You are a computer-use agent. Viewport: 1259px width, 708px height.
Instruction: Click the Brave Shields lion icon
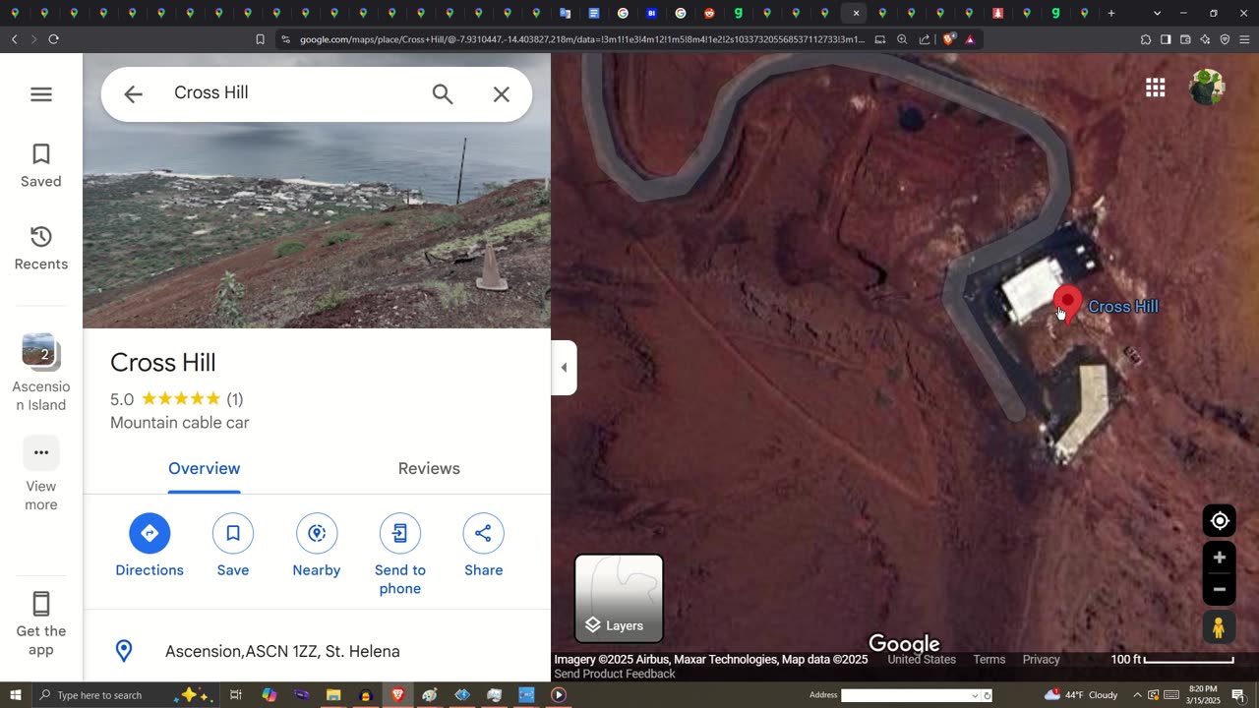tap(950, 39)
